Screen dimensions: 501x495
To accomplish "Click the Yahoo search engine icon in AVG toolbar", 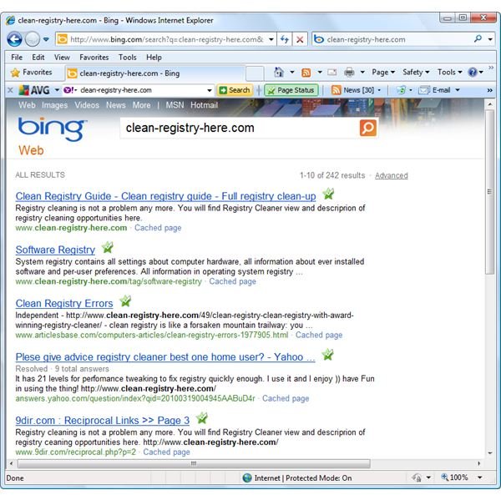I will pos(69,90).
